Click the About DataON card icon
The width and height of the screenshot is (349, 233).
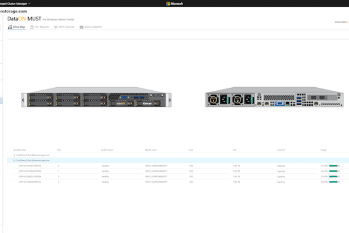coord(82,27)
